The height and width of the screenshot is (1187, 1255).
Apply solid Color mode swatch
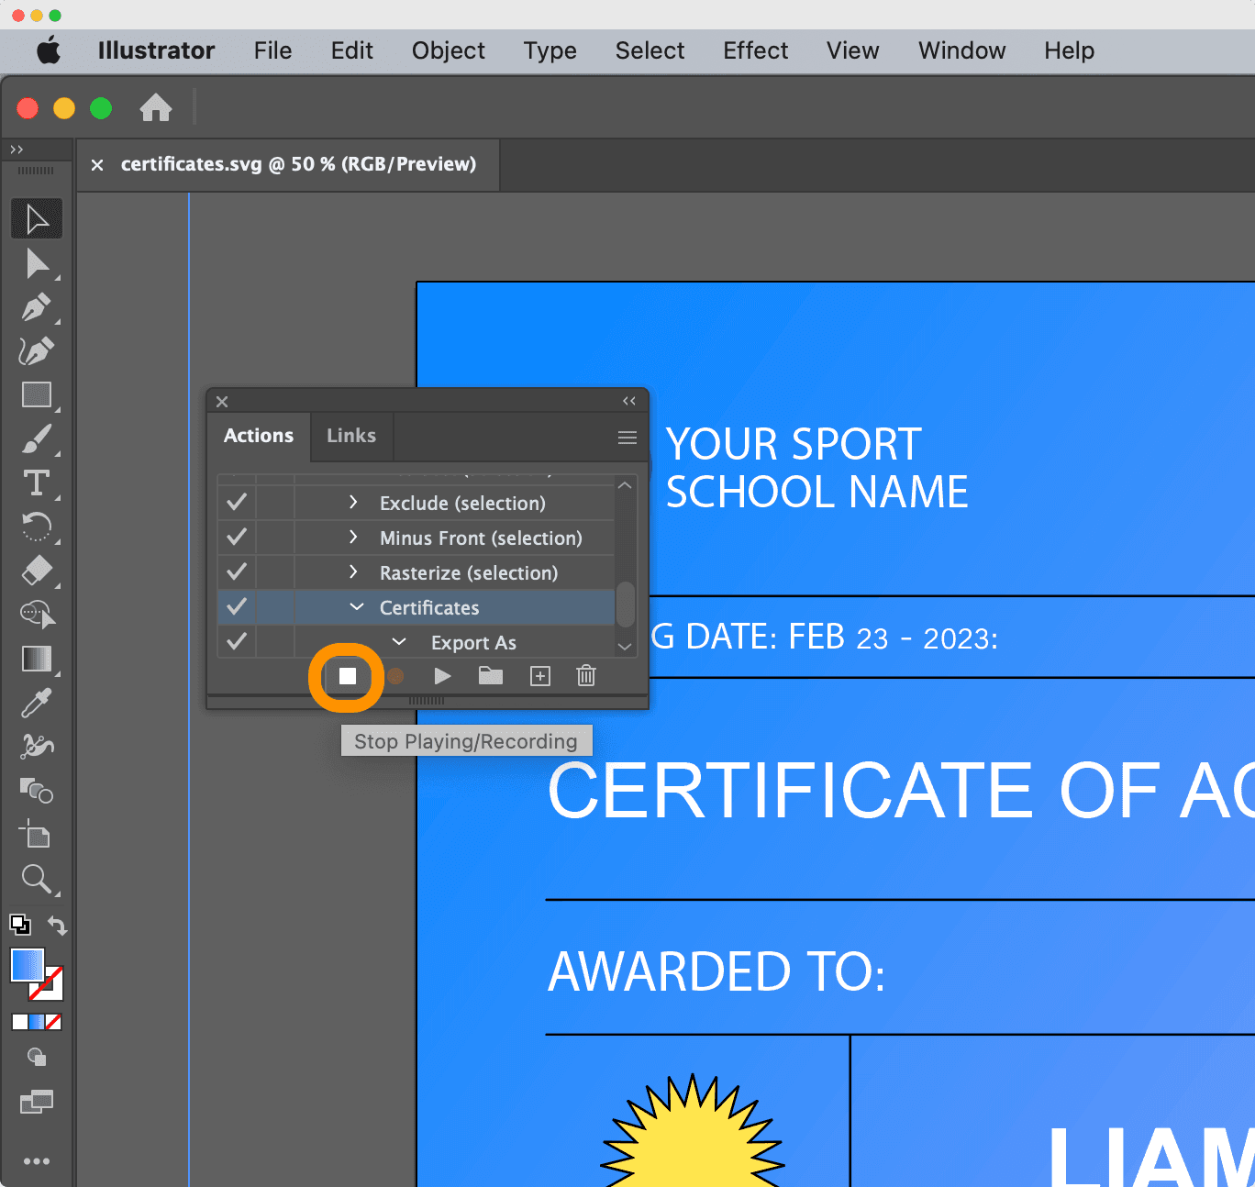(19, 1022)
